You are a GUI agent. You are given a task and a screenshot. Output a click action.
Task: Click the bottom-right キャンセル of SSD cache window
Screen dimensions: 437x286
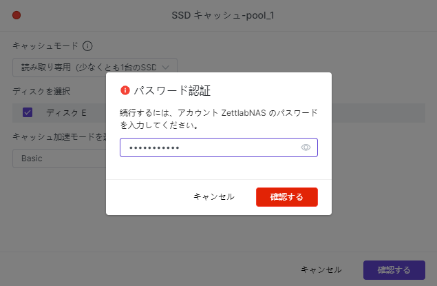[x=321, y=269]
